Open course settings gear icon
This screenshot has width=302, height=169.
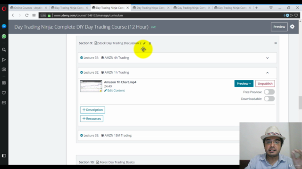point(292,27)
